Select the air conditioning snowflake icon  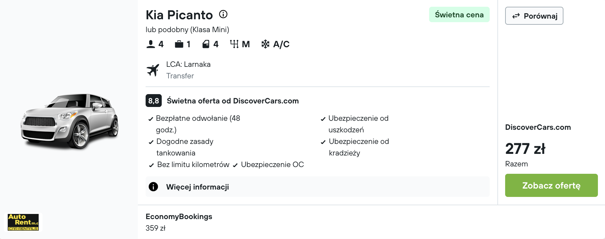click(x=265, y=44)
